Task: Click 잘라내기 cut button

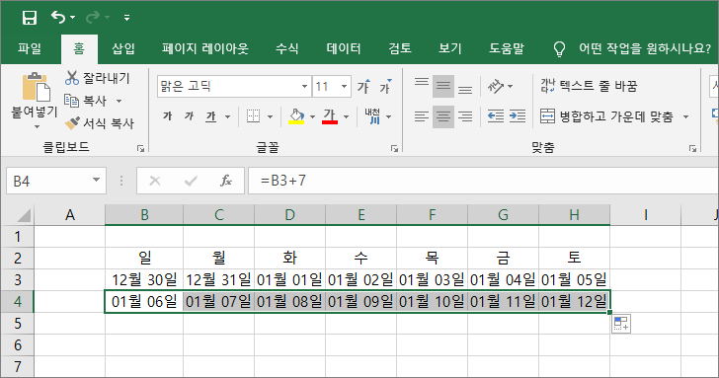Action: pos(97,78)
